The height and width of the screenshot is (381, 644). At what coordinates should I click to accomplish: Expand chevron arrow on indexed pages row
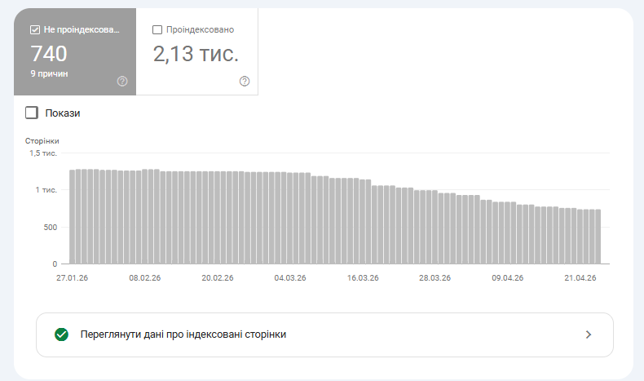point(589,334)
